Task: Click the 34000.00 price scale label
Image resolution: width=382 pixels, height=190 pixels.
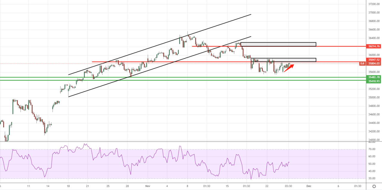Action: coord(374,140)
